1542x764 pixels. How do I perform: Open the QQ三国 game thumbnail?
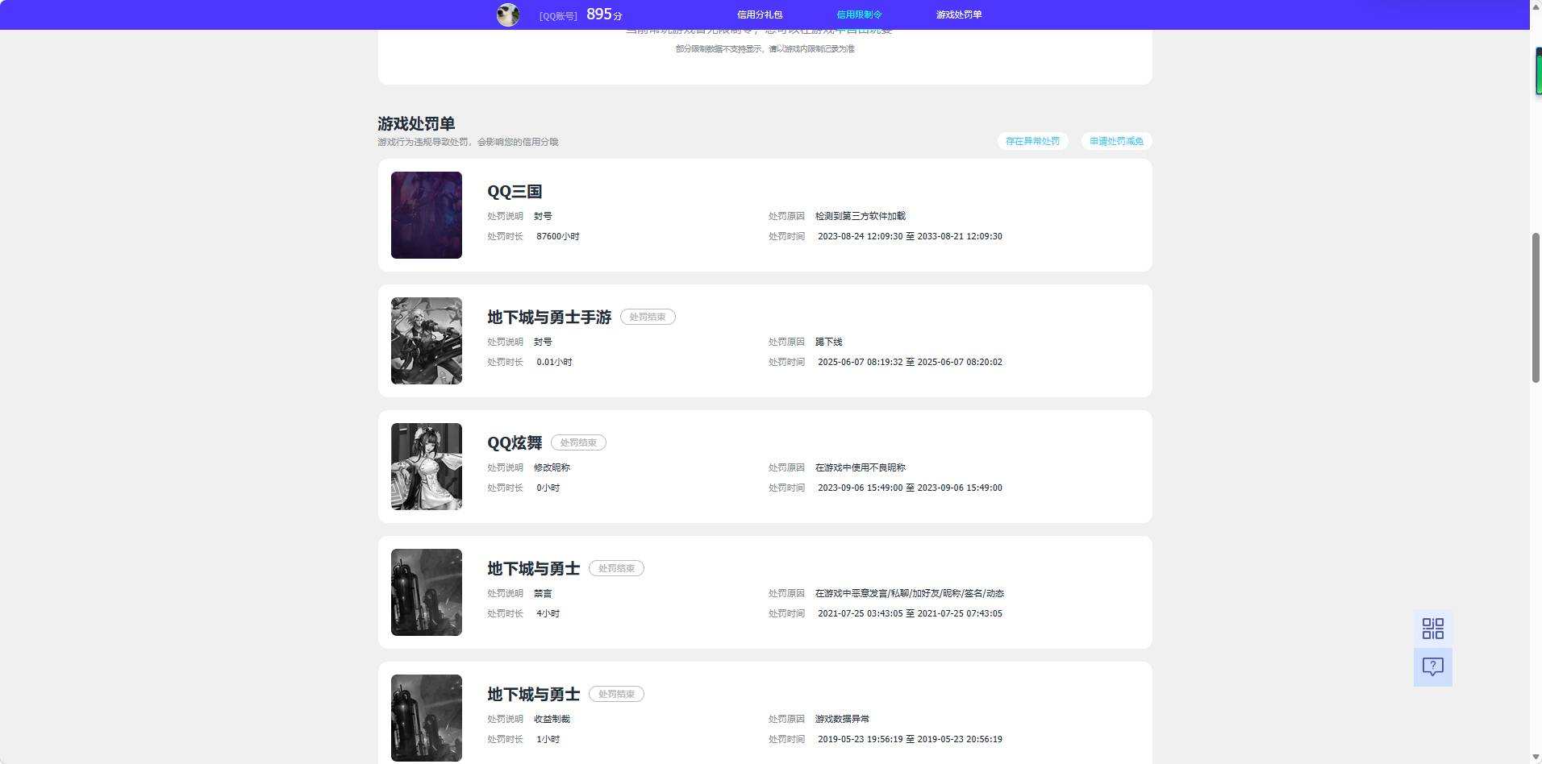coord(427,215)
